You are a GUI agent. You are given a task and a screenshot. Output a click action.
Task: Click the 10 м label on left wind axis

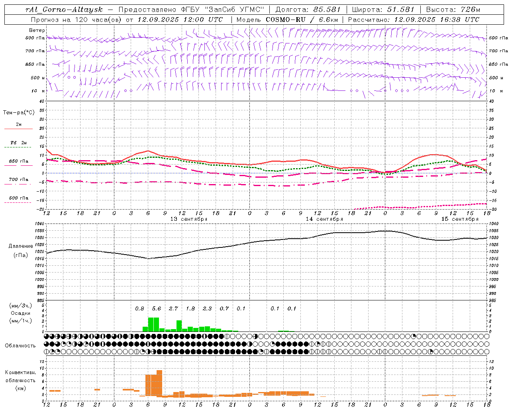[x=39, y=91]
